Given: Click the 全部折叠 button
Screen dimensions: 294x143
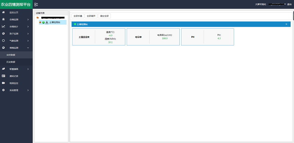Looking at the screenshot, I should tap(78, 16).
